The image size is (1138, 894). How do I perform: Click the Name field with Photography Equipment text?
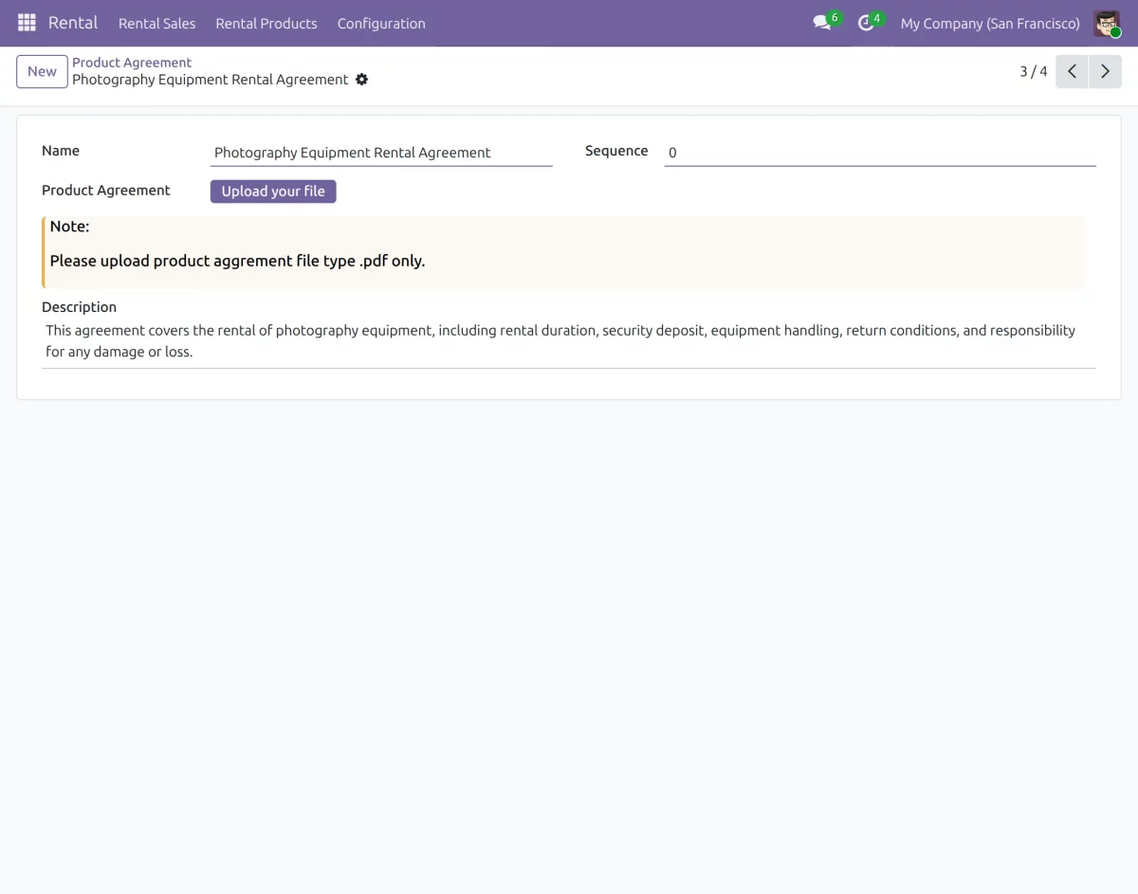[381, 153]
